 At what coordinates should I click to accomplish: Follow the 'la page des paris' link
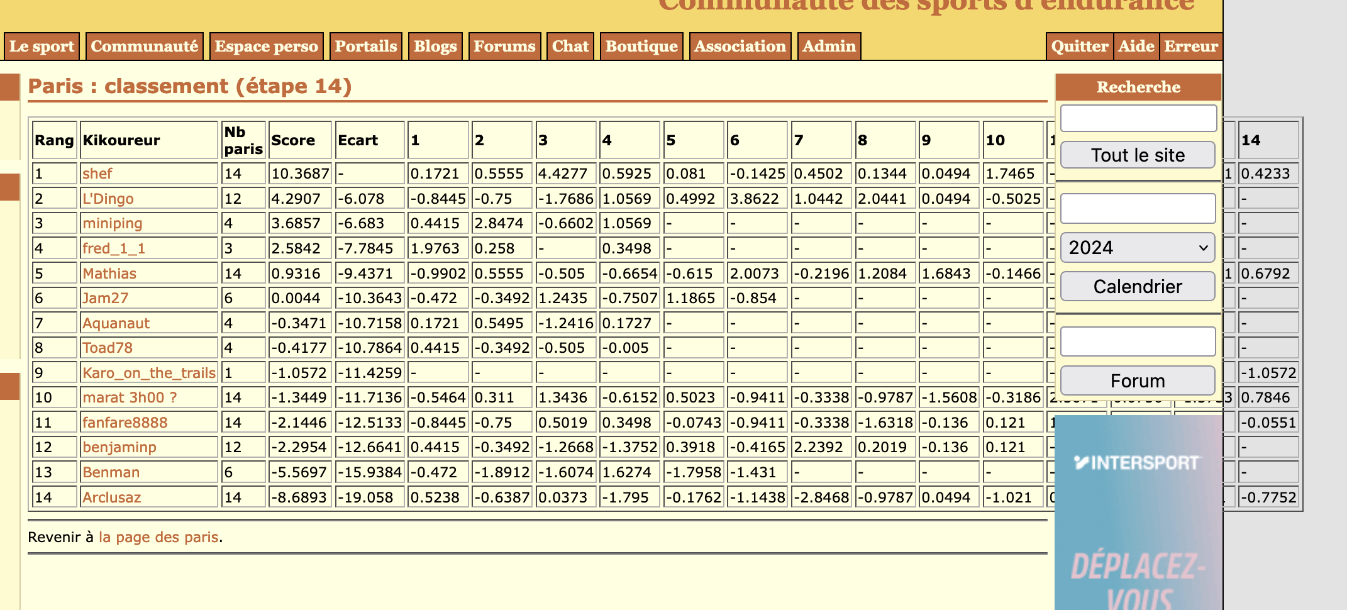point(158,537)
